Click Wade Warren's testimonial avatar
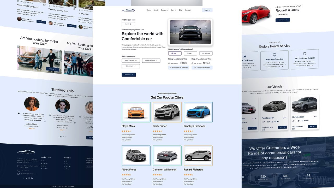 point(63,106)
